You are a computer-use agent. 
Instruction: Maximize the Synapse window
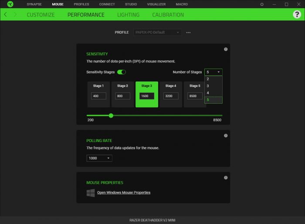point(287,4)
